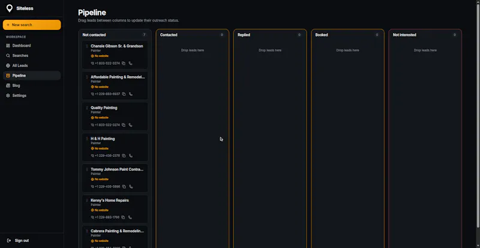Click drag handle on Tommy Johnson card
The image size is (480, 248).
[x=87, y=170]
